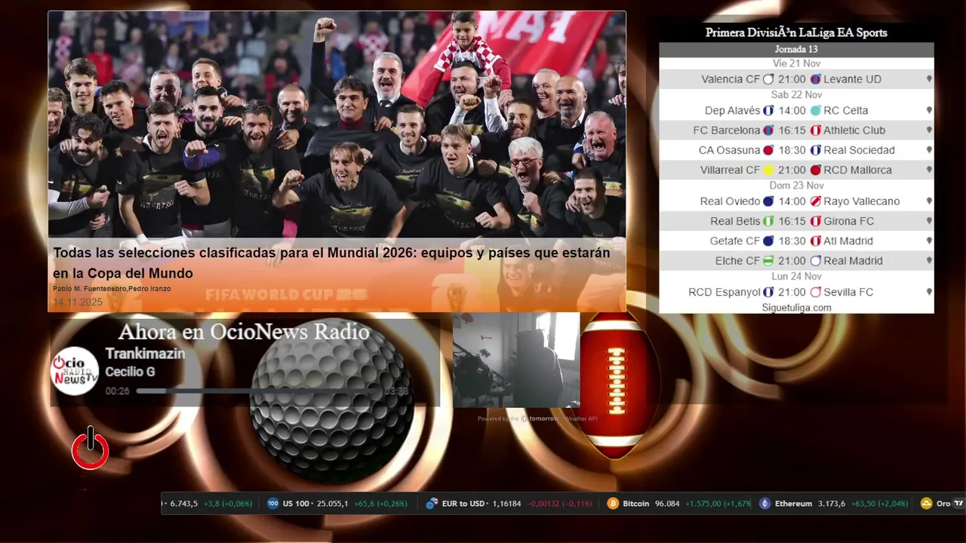Click the RC Celta light-blue crest
Image resolution: width=966 pixels, height=543 pixels.
coord(816,110)
